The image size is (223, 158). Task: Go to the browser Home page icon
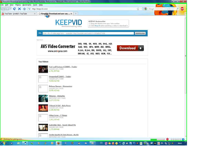pos(24,9)
